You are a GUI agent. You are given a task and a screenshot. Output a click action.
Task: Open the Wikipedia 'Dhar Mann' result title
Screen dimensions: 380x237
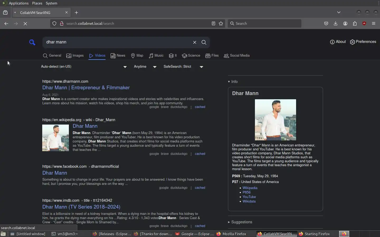click(x=85, y=126)
